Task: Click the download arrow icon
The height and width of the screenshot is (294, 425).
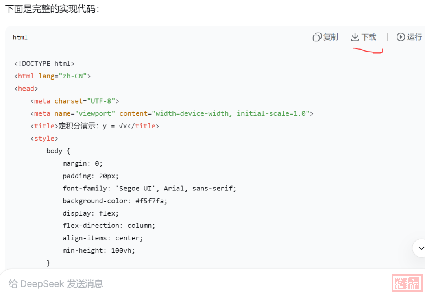Action: (x=355, y=37)
